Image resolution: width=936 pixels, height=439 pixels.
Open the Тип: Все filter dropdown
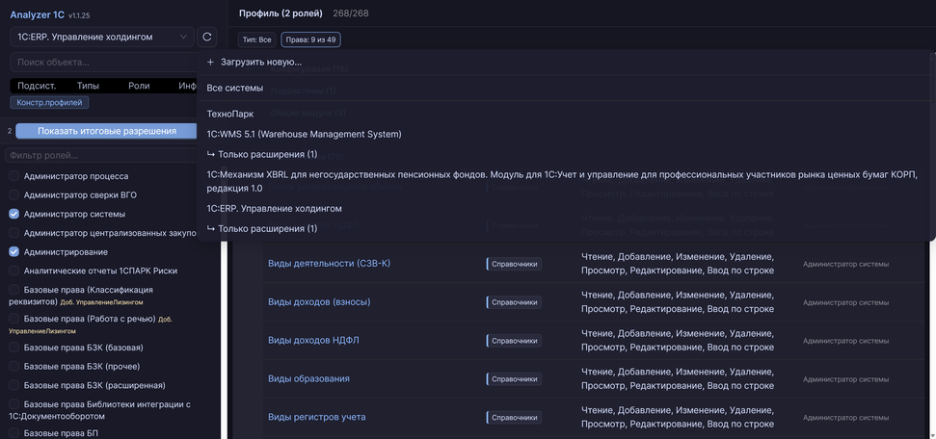point(256,39)
